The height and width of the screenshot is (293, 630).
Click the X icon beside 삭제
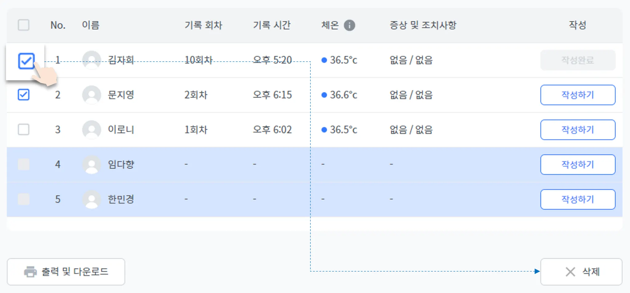click(x=570, y=272)
